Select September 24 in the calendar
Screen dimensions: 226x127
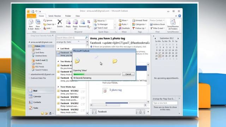pyautogui.click(x=160, y=56)
